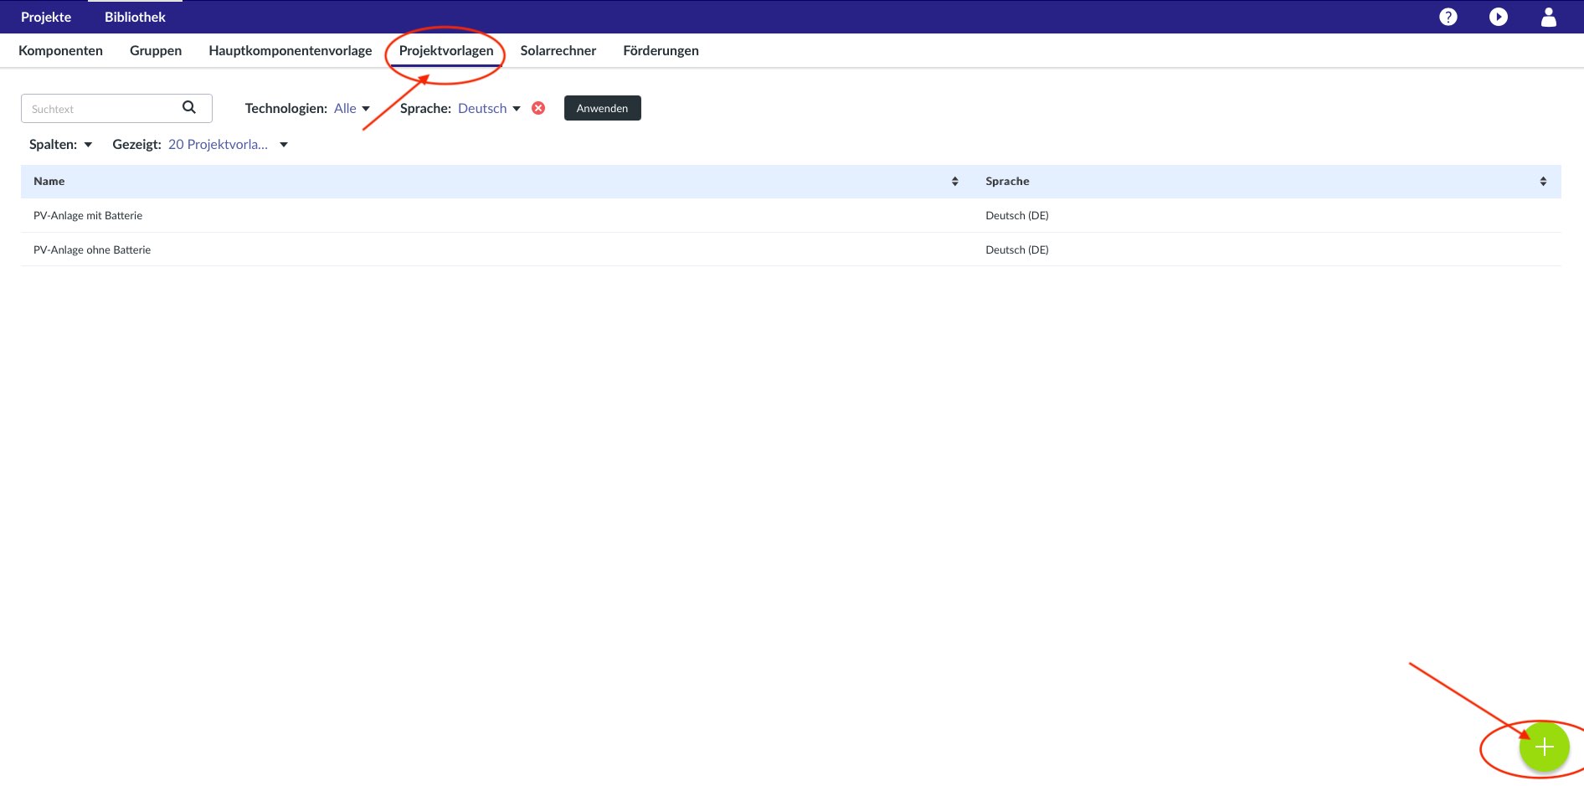Clear the Sprache filter with red X
Viewport: 1584px width, 786px height.
(x=538, y=108)
